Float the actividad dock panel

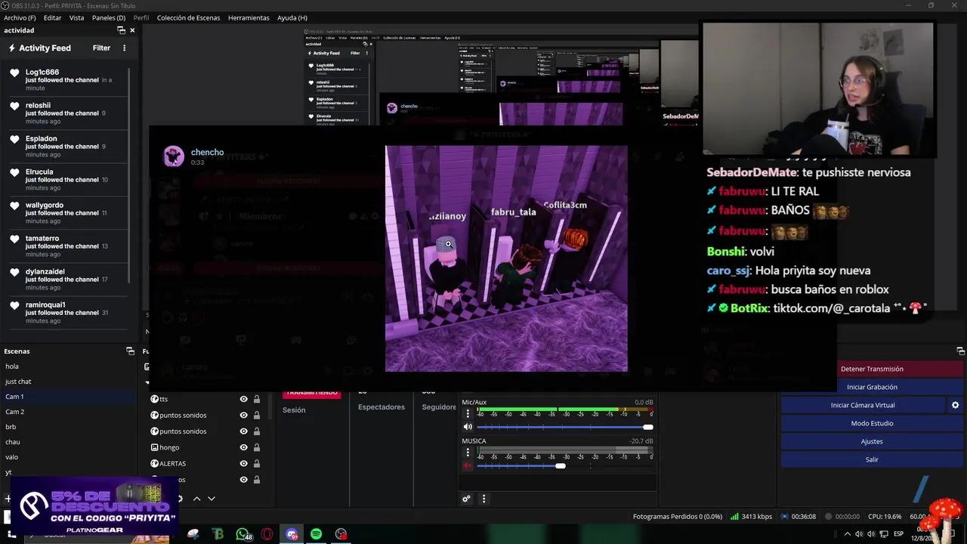pyautogui.click(x=121, y=30)
